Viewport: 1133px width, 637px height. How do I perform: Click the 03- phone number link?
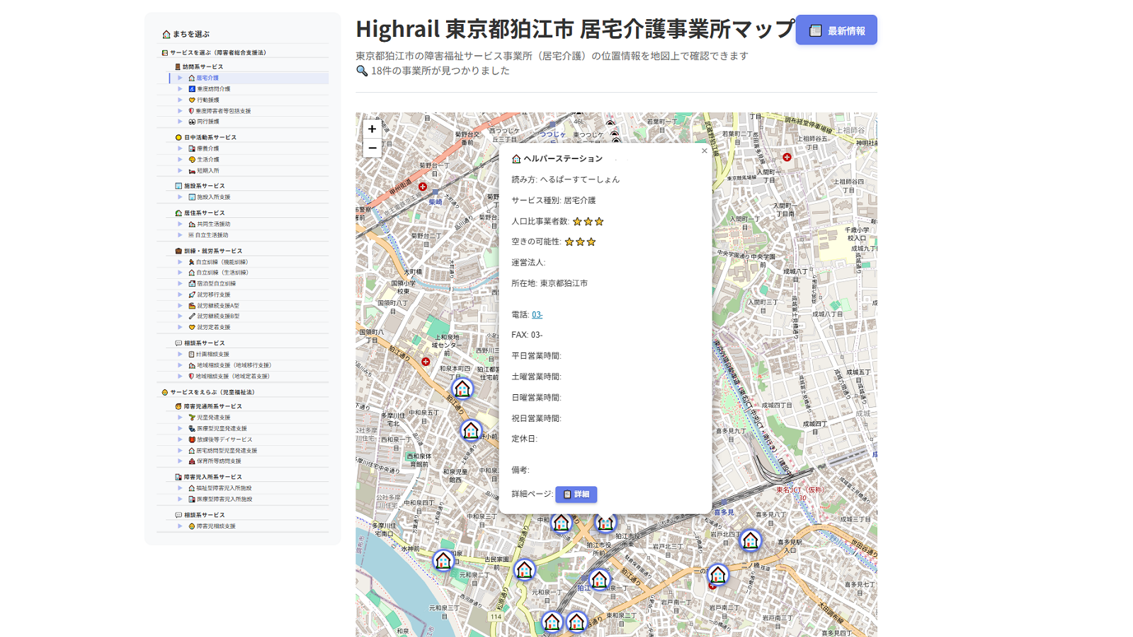pos(537,315)
